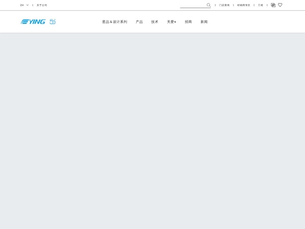
Task: Select the 技术 menu item
Action: coord(155,22)
